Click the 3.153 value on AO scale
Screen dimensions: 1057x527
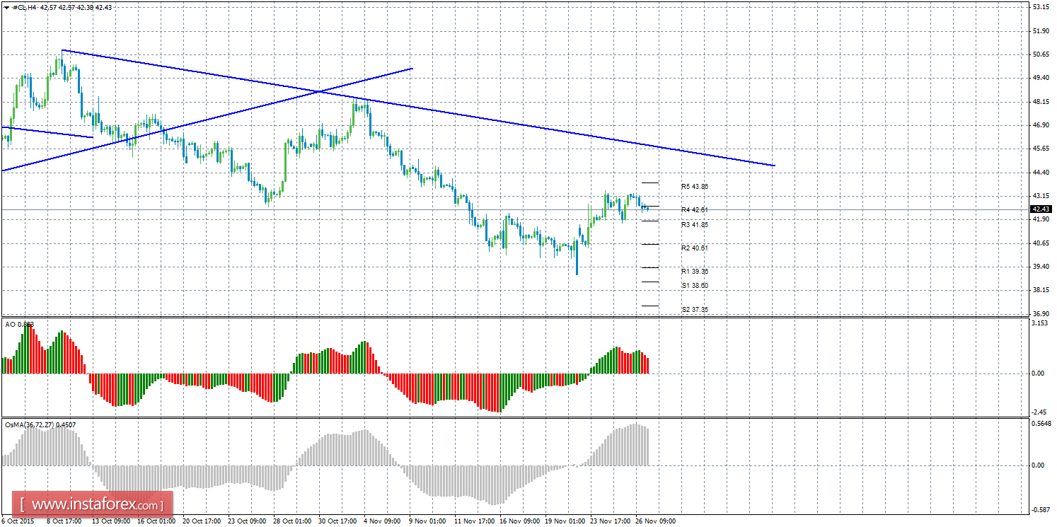coord(1041,323)
